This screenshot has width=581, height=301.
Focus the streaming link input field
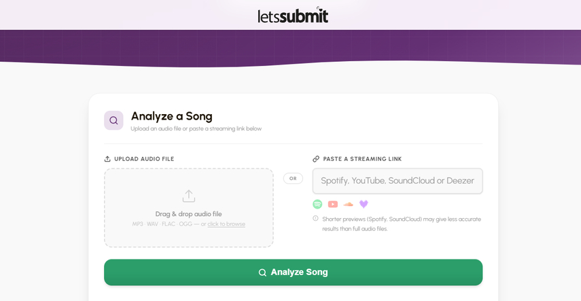(x=398, y=181)
